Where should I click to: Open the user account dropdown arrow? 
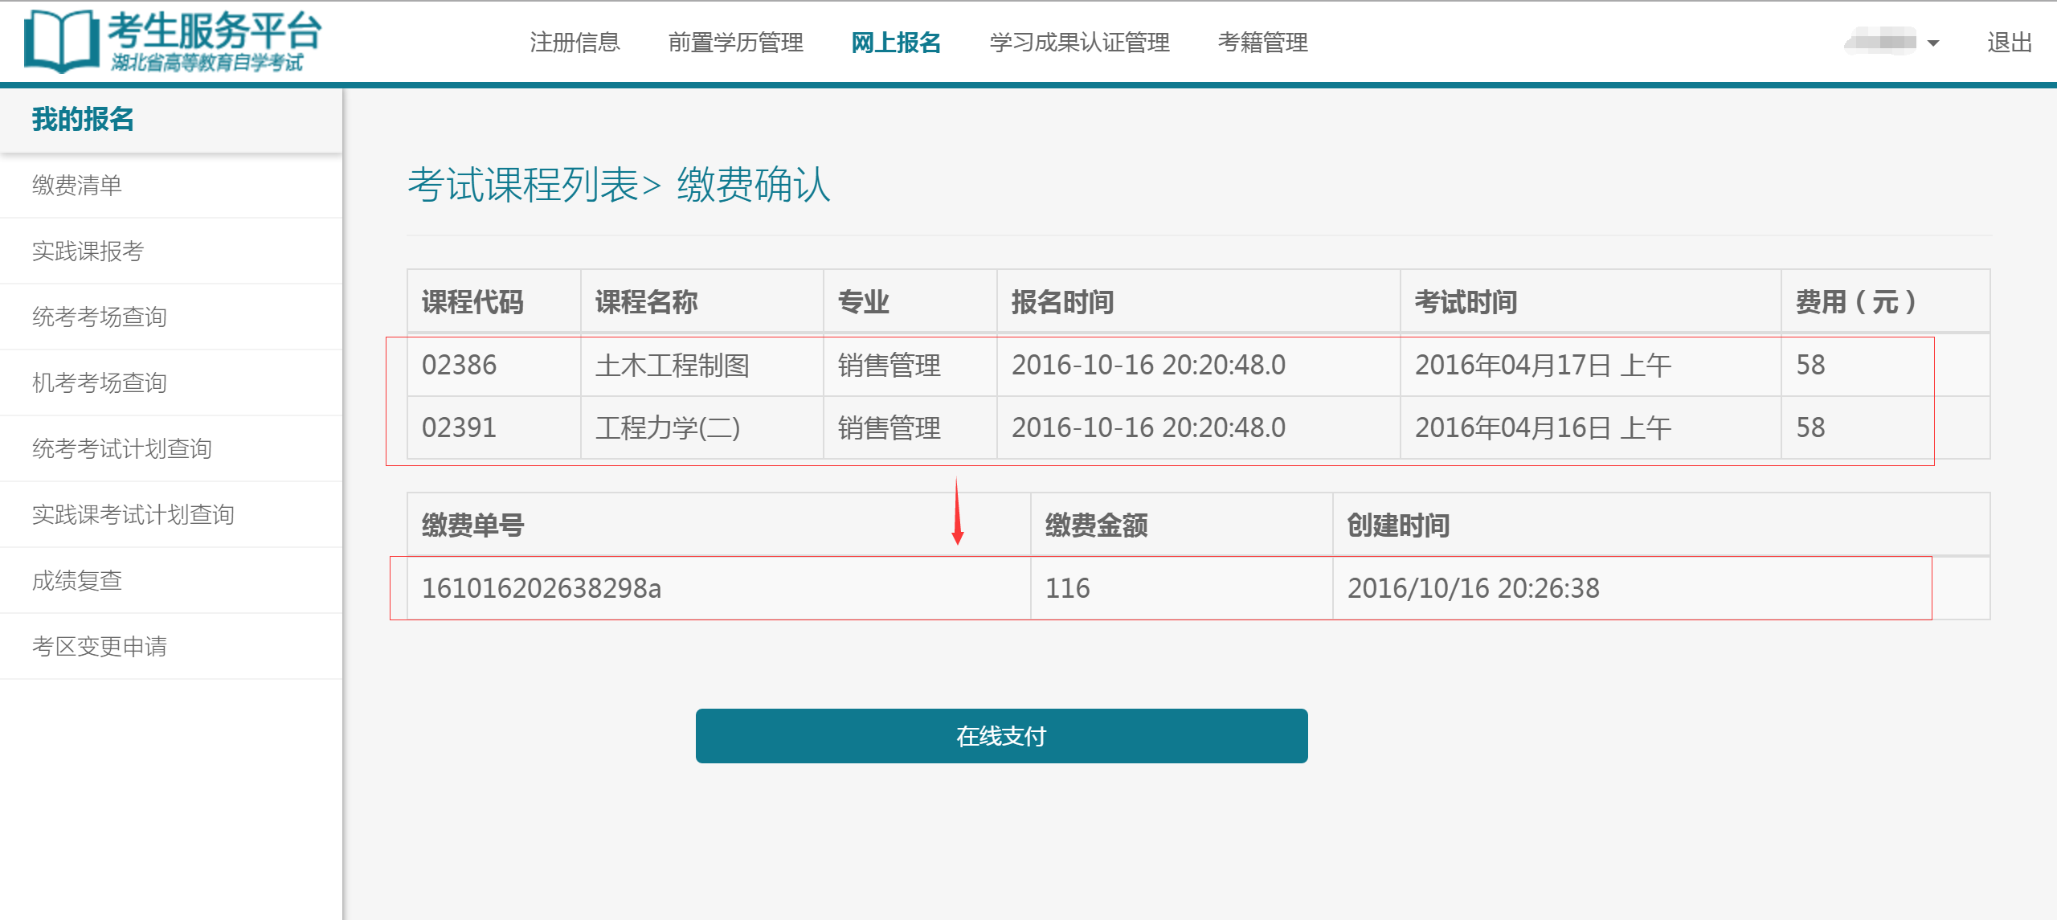(x=1932, y=42)
